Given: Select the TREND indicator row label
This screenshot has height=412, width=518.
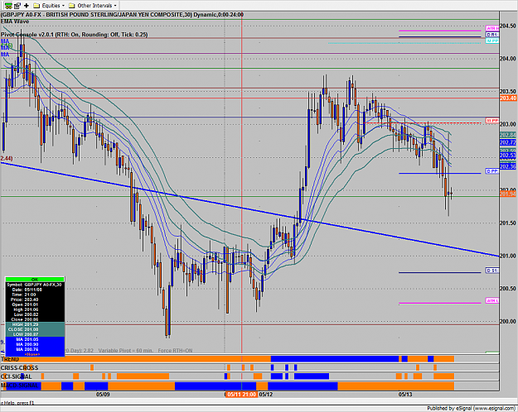Looking at the screenshot, I should click(10, 359).
